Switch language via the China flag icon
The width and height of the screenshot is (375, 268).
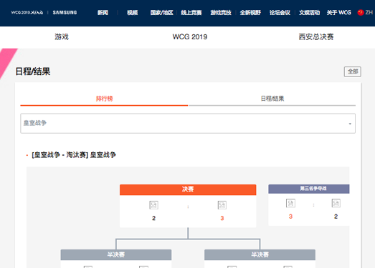(361, 12)
